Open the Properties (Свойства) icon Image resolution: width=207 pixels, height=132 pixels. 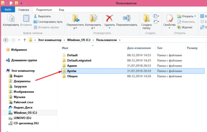pyautogui.click(x=169, y=18)
